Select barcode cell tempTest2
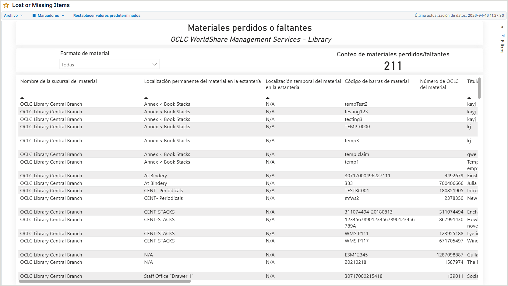The height and width of the screenshot is (286, 508). pos(356,104)
